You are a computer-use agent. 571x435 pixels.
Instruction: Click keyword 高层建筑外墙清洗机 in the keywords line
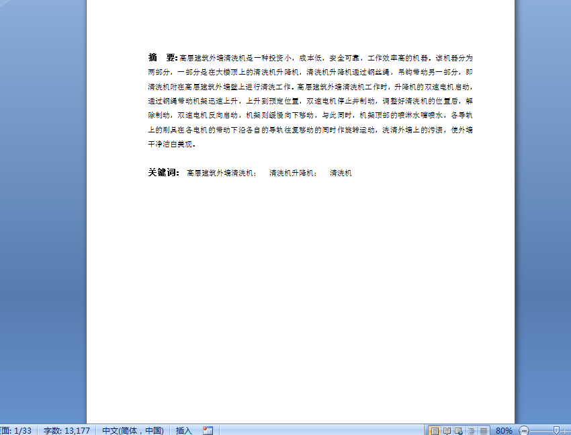(x=220, y=173)
